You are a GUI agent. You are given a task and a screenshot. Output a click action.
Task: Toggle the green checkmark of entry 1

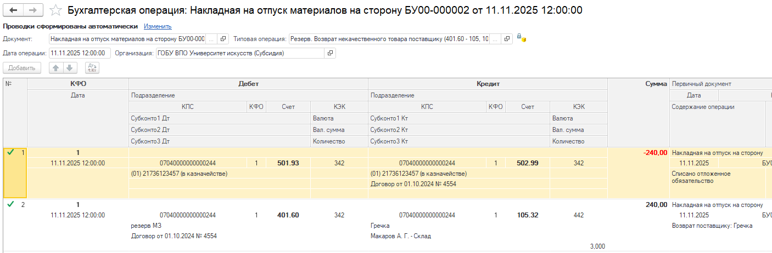click(x=10, y=152)
